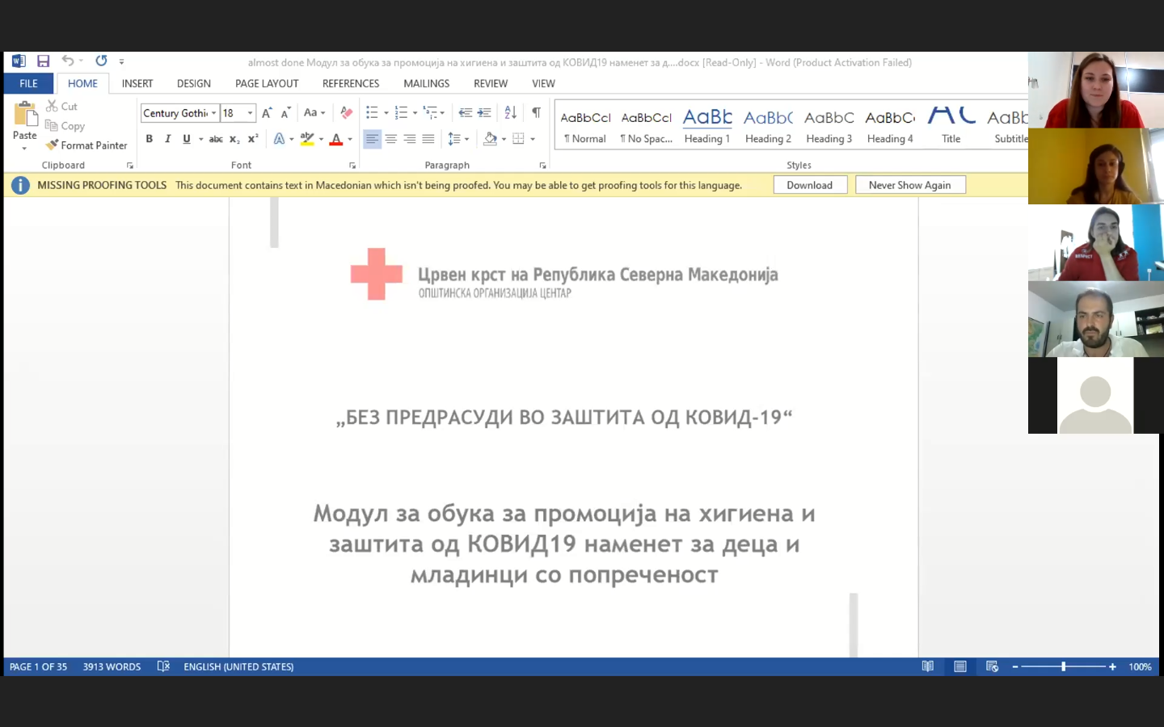Click the Grow Font size icon

tap(267, 113)
